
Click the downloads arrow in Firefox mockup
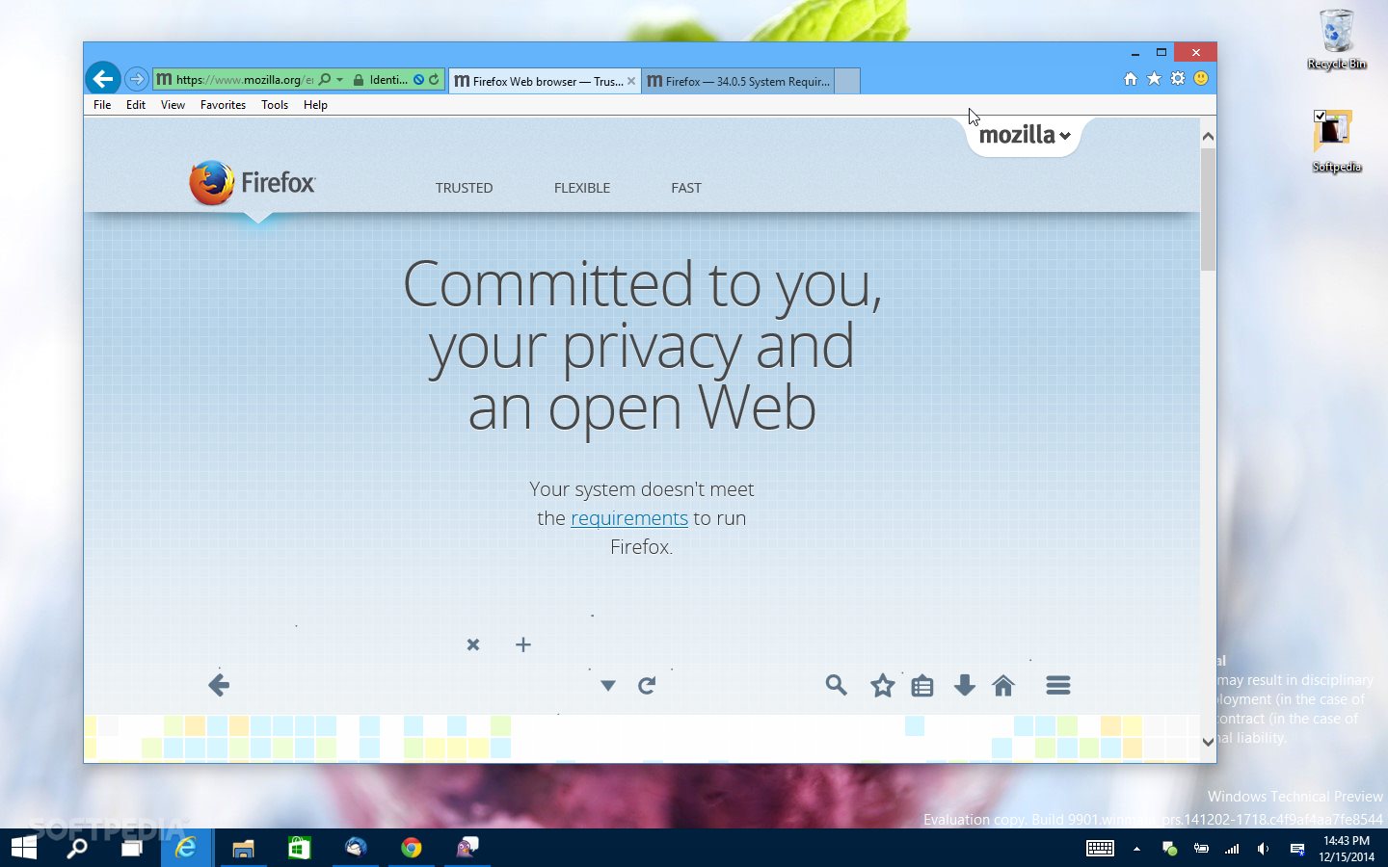964,685
